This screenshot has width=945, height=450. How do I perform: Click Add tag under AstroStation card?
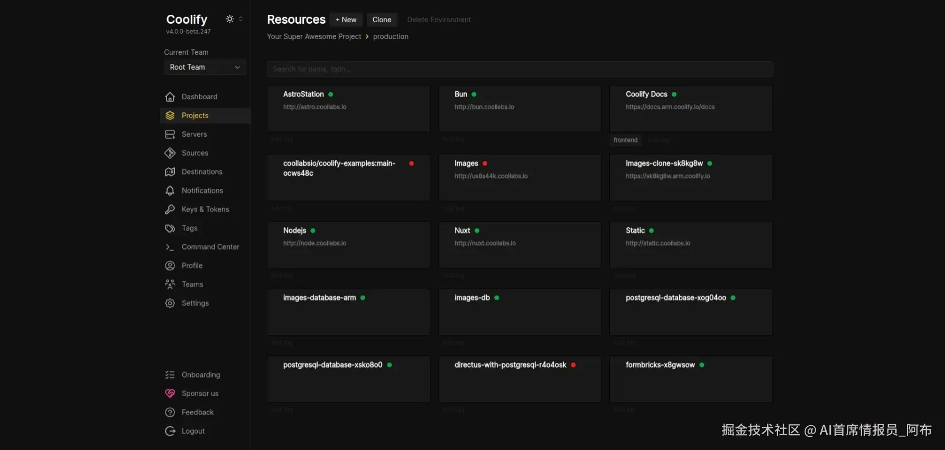point(282,139)
